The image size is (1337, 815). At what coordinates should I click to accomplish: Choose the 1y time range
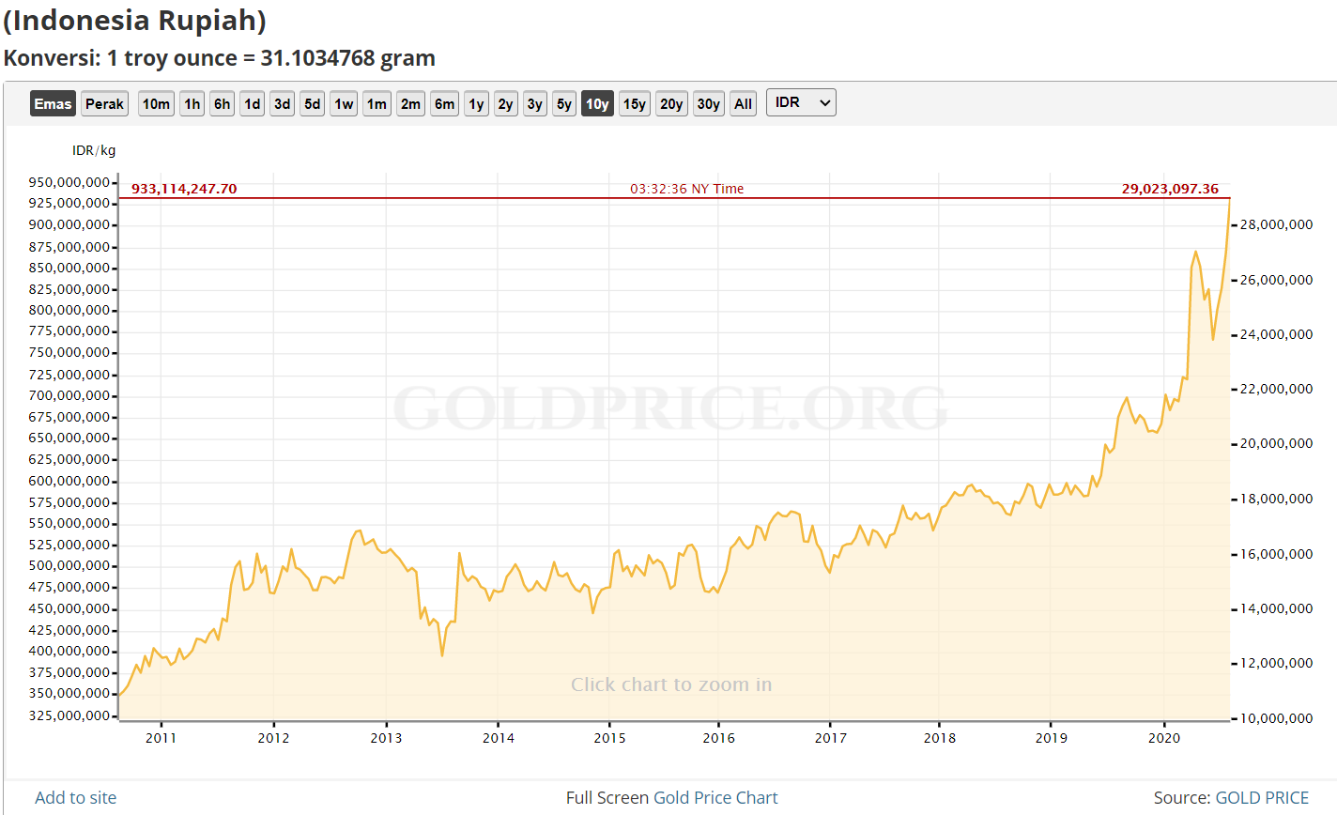pyautogui.click(x=476, y=104)
